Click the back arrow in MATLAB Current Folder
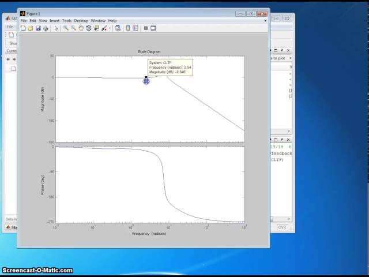Viewport: 369px width, 277px height. (8, 59)
